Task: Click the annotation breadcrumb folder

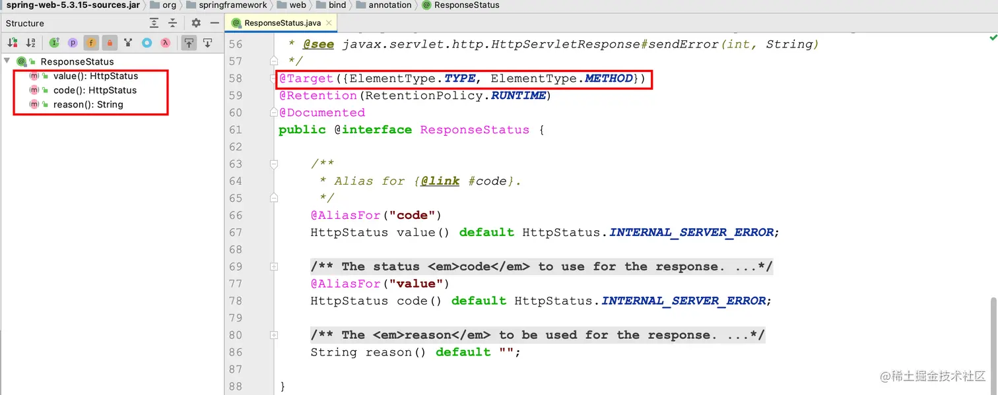Action: point(383,5)
